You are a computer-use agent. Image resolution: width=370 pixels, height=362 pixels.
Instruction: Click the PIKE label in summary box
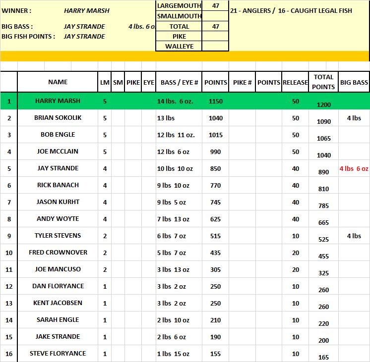point(179,36)
